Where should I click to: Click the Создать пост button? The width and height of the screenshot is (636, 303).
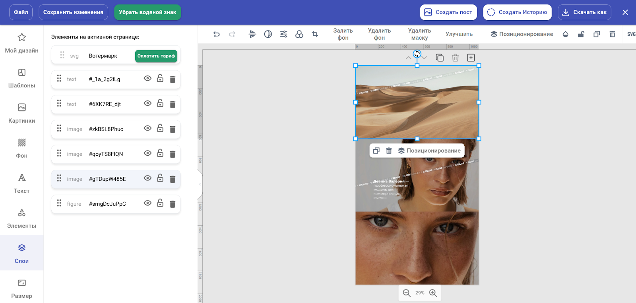coord(448,12)
